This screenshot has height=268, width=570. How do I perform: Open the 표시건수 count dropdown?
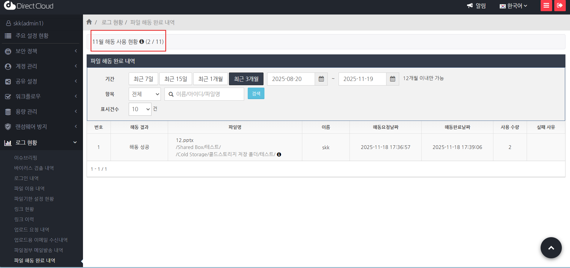click(x=140, y=109)
